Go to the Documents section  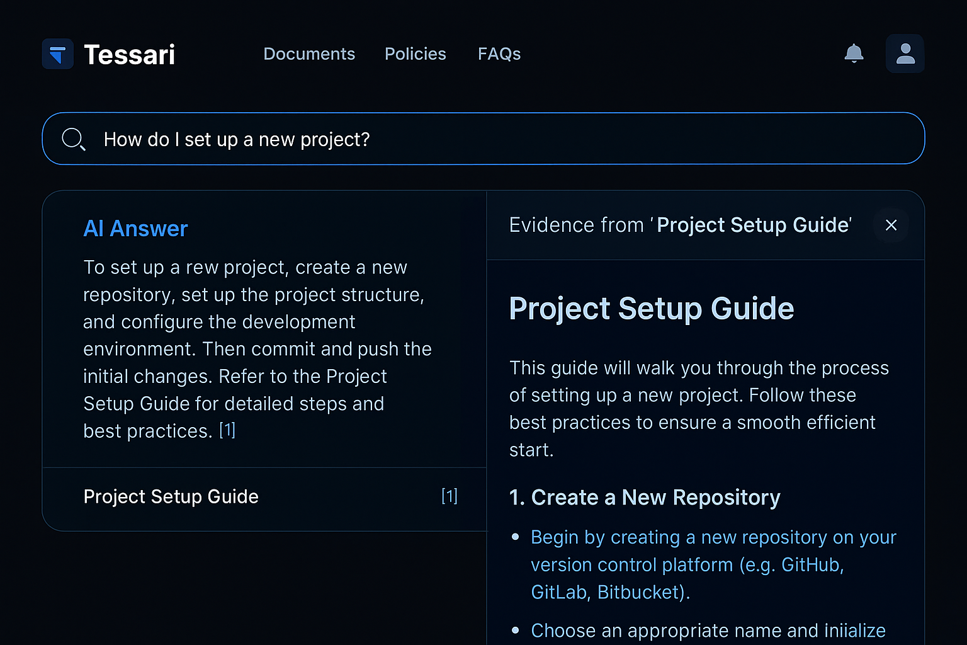(x=309, y=54)
